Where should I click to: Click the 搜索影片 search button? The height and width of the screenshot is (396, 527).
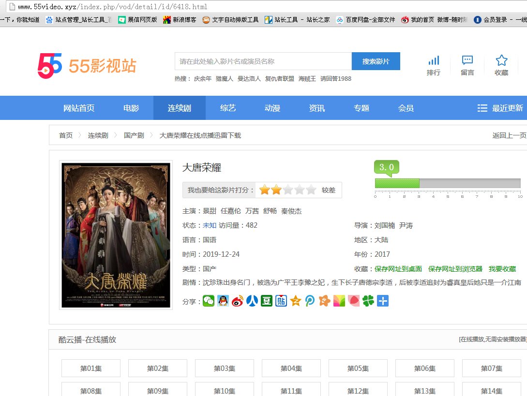(376, 61)
